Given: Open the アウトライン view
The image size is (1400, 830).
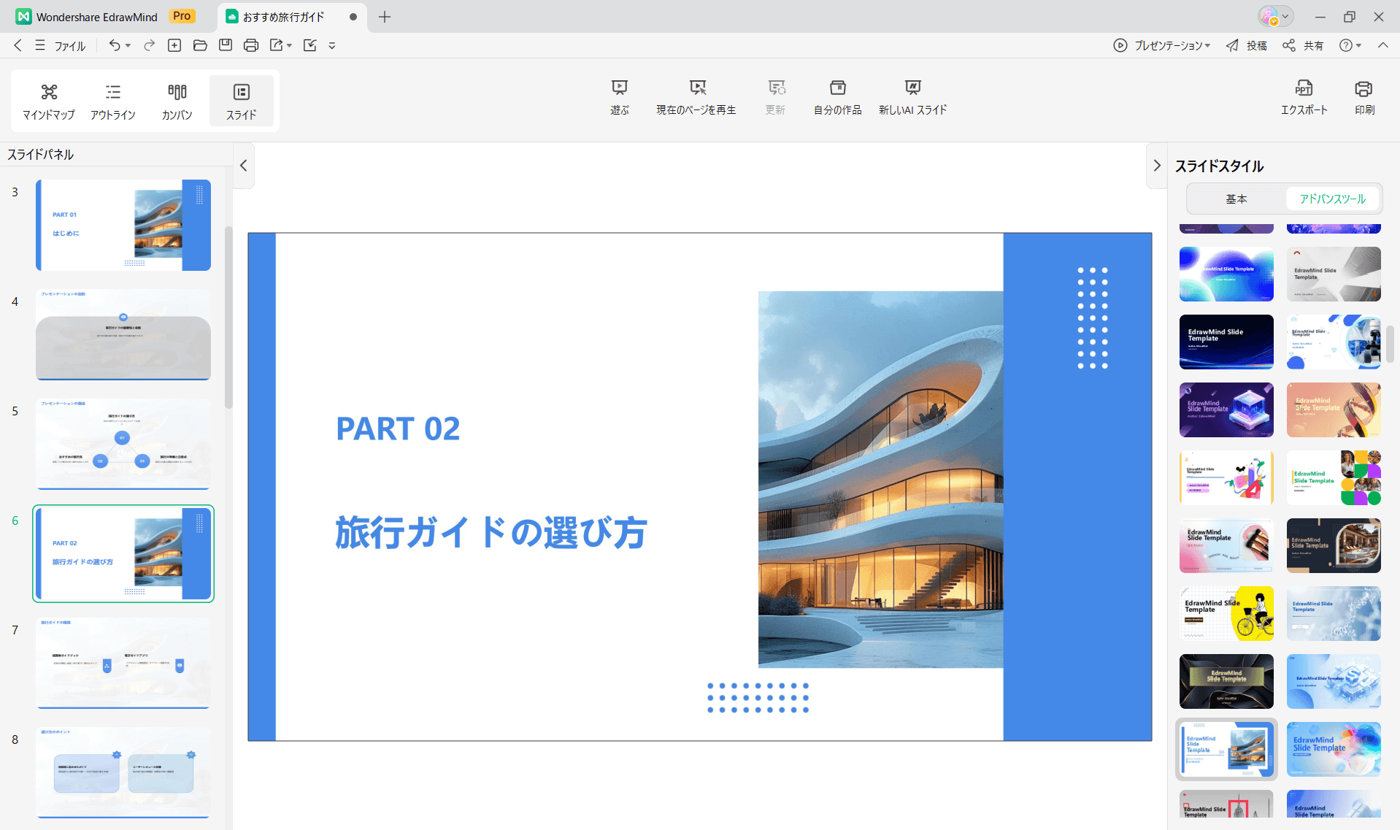Looking at the screenshot, I should pyautogui.click(x=113, y=101).
